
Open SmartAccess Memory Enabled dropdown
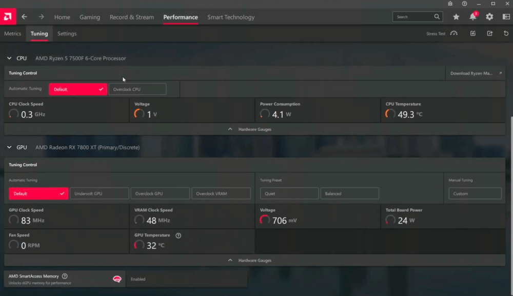[187, 279]
